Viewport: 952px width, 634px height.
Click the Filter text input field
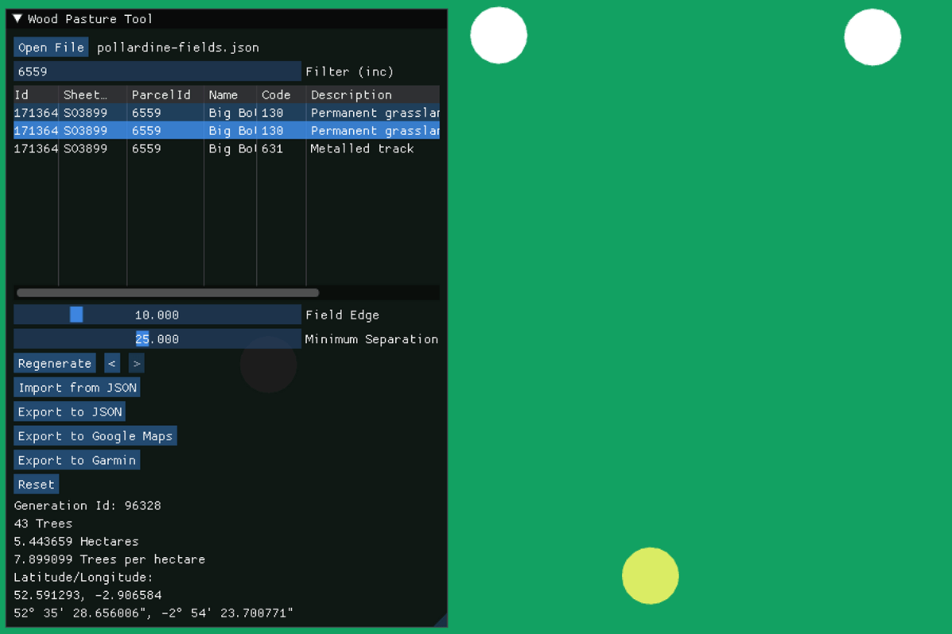click(157, 71)
